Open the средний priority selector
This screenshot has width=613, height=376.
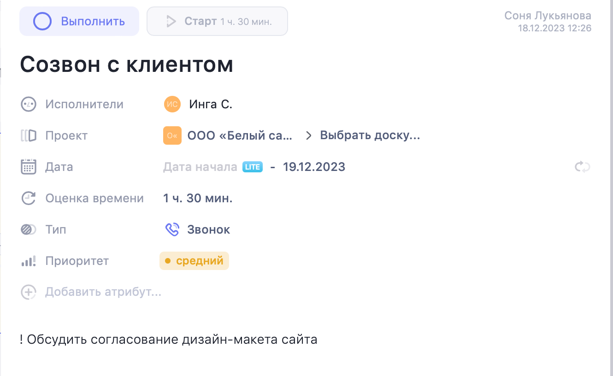point(194,260)
